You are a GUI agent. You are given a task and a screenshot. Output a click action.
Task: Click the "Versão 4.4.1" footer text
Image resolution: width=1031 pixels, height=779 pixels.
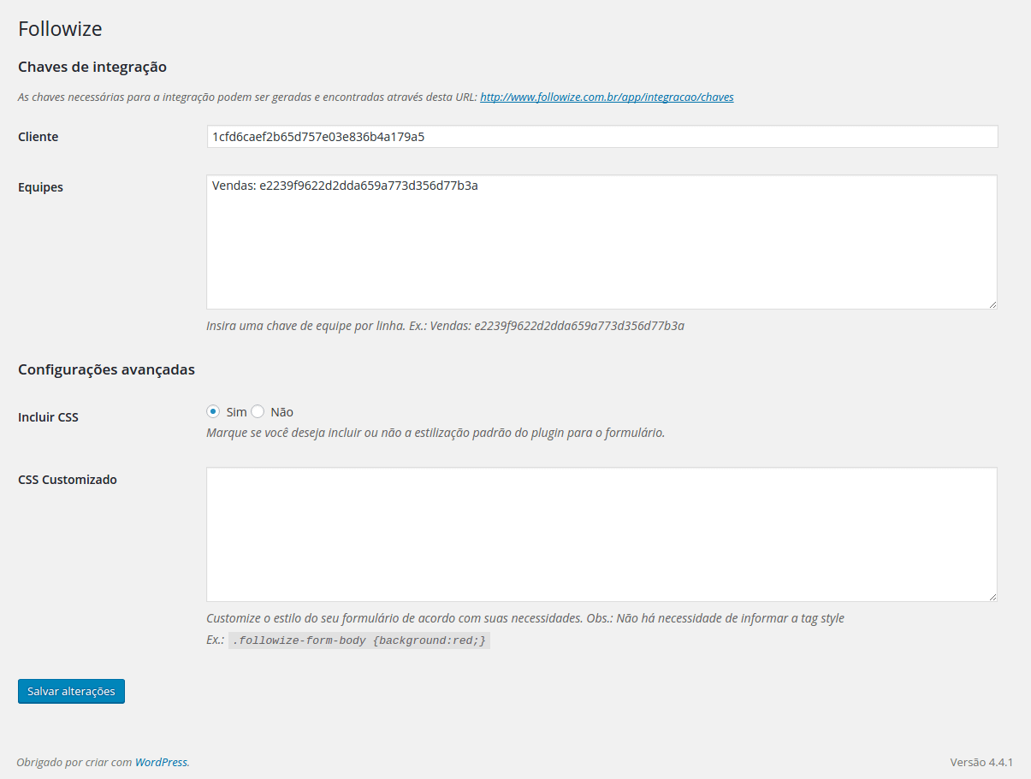click(x=981, y=762)
